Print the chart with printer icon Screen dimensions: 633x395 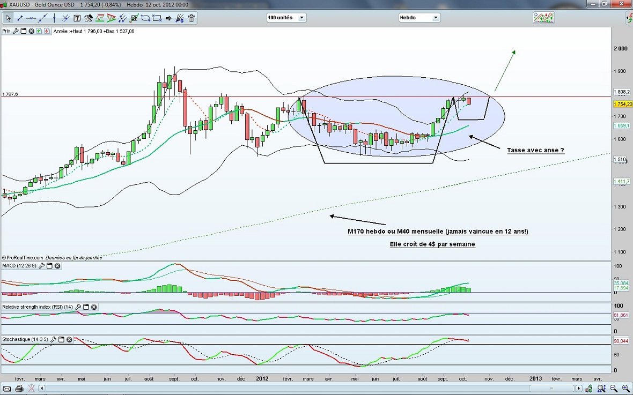coord(19,388)
